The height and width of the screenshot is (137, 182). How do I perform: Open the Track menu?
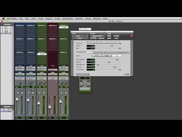tap(41, 18)
